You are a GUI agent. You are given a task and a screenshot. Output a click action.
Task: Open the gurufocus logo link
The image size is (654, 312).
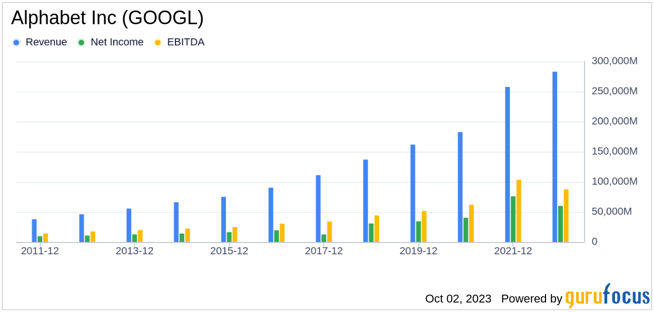pyautogui.click(x=608, y=295)
